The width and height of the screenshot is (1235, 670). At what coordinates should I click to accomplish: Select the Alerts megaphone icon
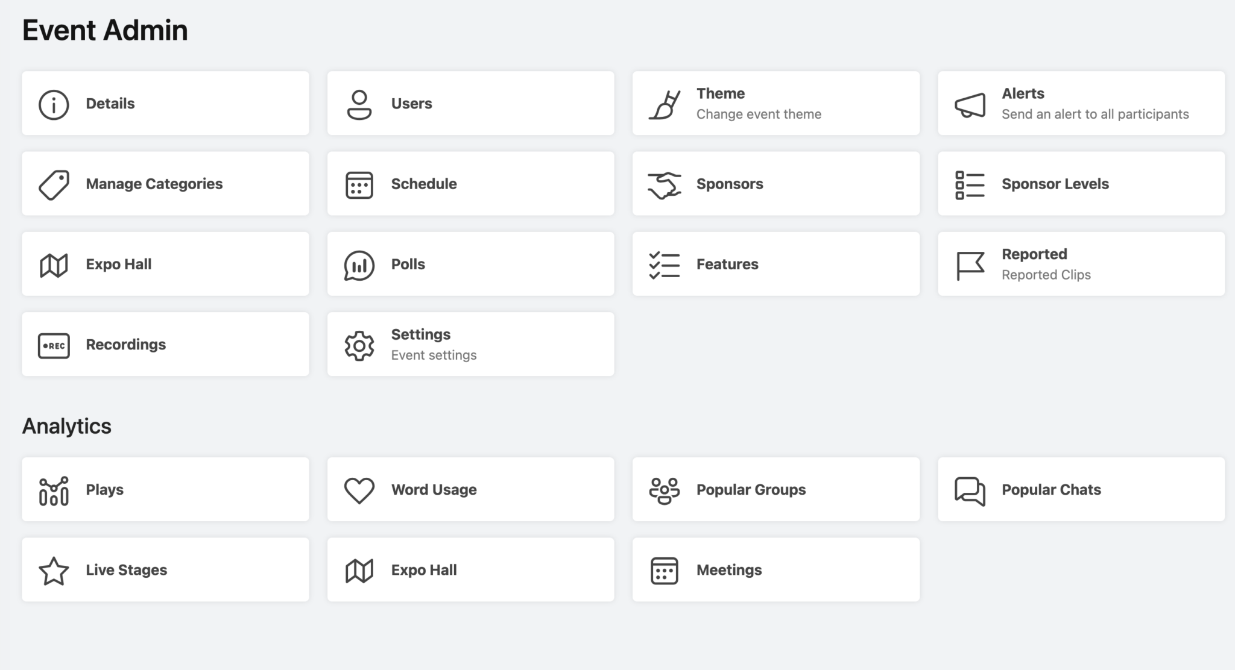tap(969, 103)
